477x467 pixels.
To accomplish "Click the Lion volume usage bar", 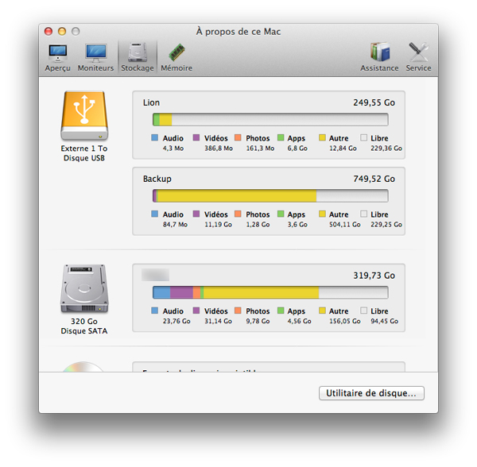I will point(270,119).
